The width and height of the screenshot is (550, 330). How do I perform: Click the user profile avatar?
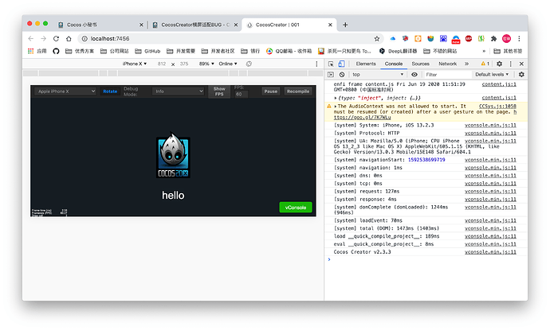pyautogui.click(x=506, y=38)
